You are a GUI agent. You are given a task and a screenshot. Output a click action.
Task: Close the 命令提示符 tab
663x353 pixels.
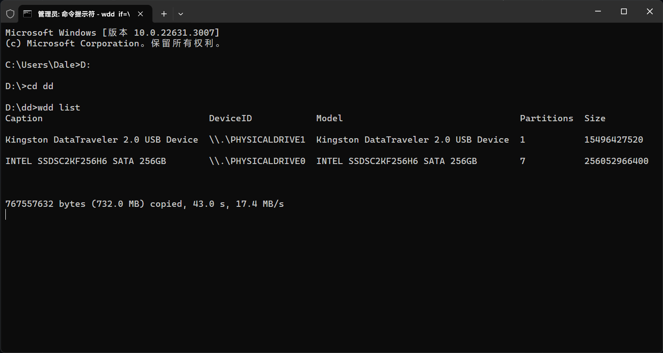click(140, 14)
